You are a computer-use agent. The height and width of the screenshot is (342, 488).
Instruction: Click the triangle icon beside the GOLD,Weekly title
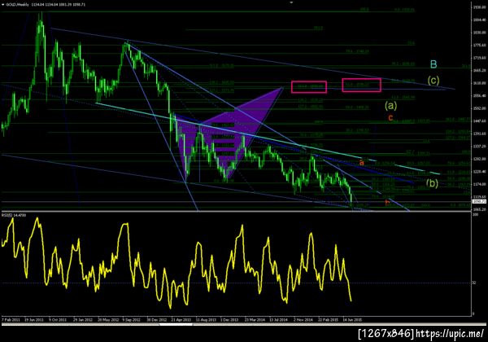click(3, 5)
